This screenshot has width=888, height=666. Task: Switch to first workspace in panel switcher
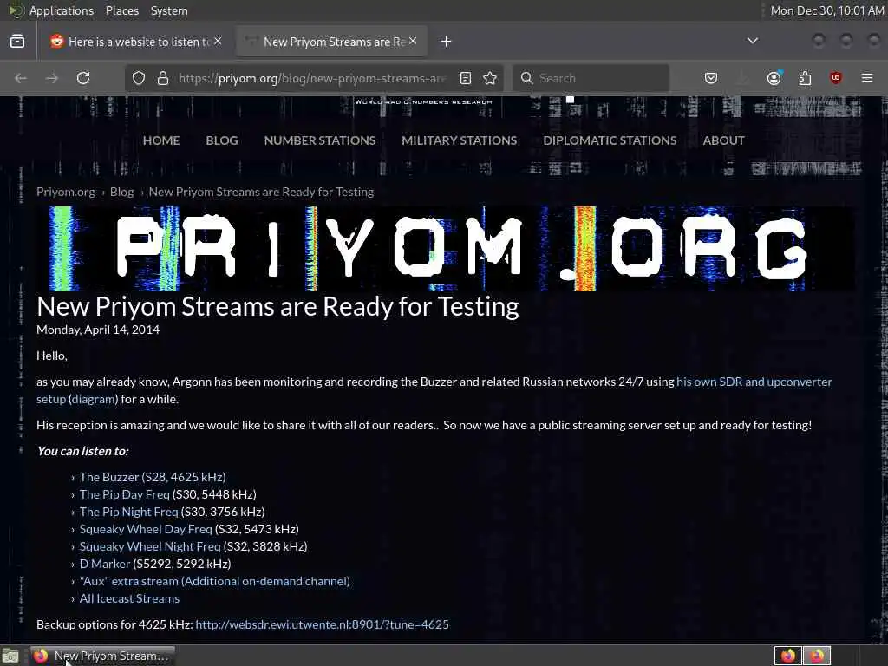tap(788, 656)
